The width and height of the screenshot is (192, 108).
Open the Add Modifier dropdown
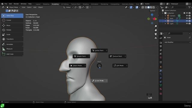[177, 42]
